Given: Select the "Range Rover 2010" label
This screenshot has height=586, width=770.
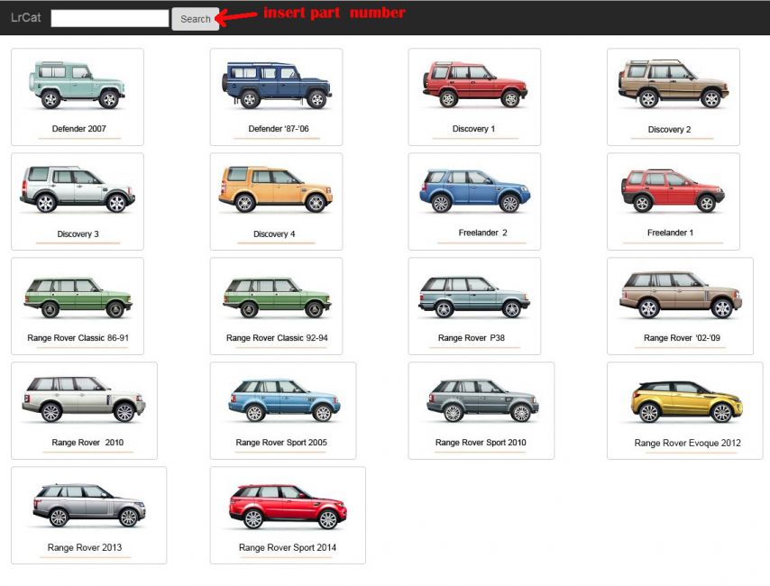Looking at the screenshot, I should 87,443.
